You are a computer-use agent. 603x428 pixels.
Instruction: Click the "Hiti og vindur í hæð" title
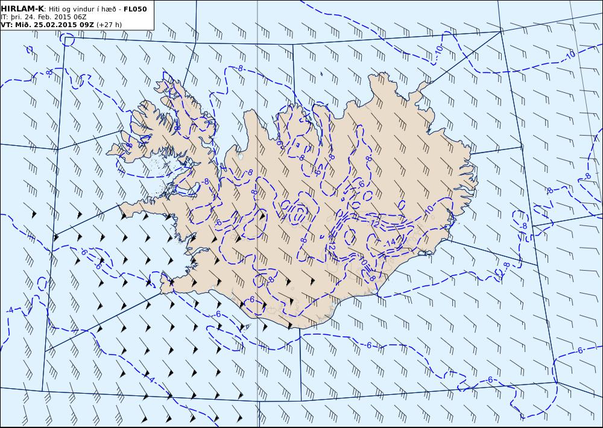83,9
